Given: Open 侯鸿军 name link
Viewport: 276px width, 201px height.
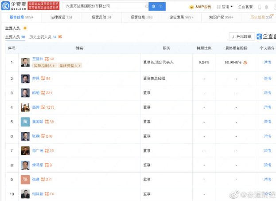Looking at the screenshot, I should click(38, 165).
